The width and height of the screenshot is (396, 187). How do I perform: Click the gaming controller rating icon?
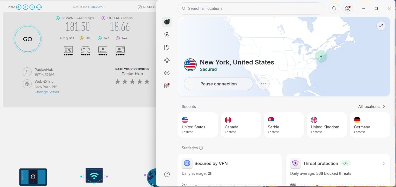pyautogui.click(x=85, y=50)
